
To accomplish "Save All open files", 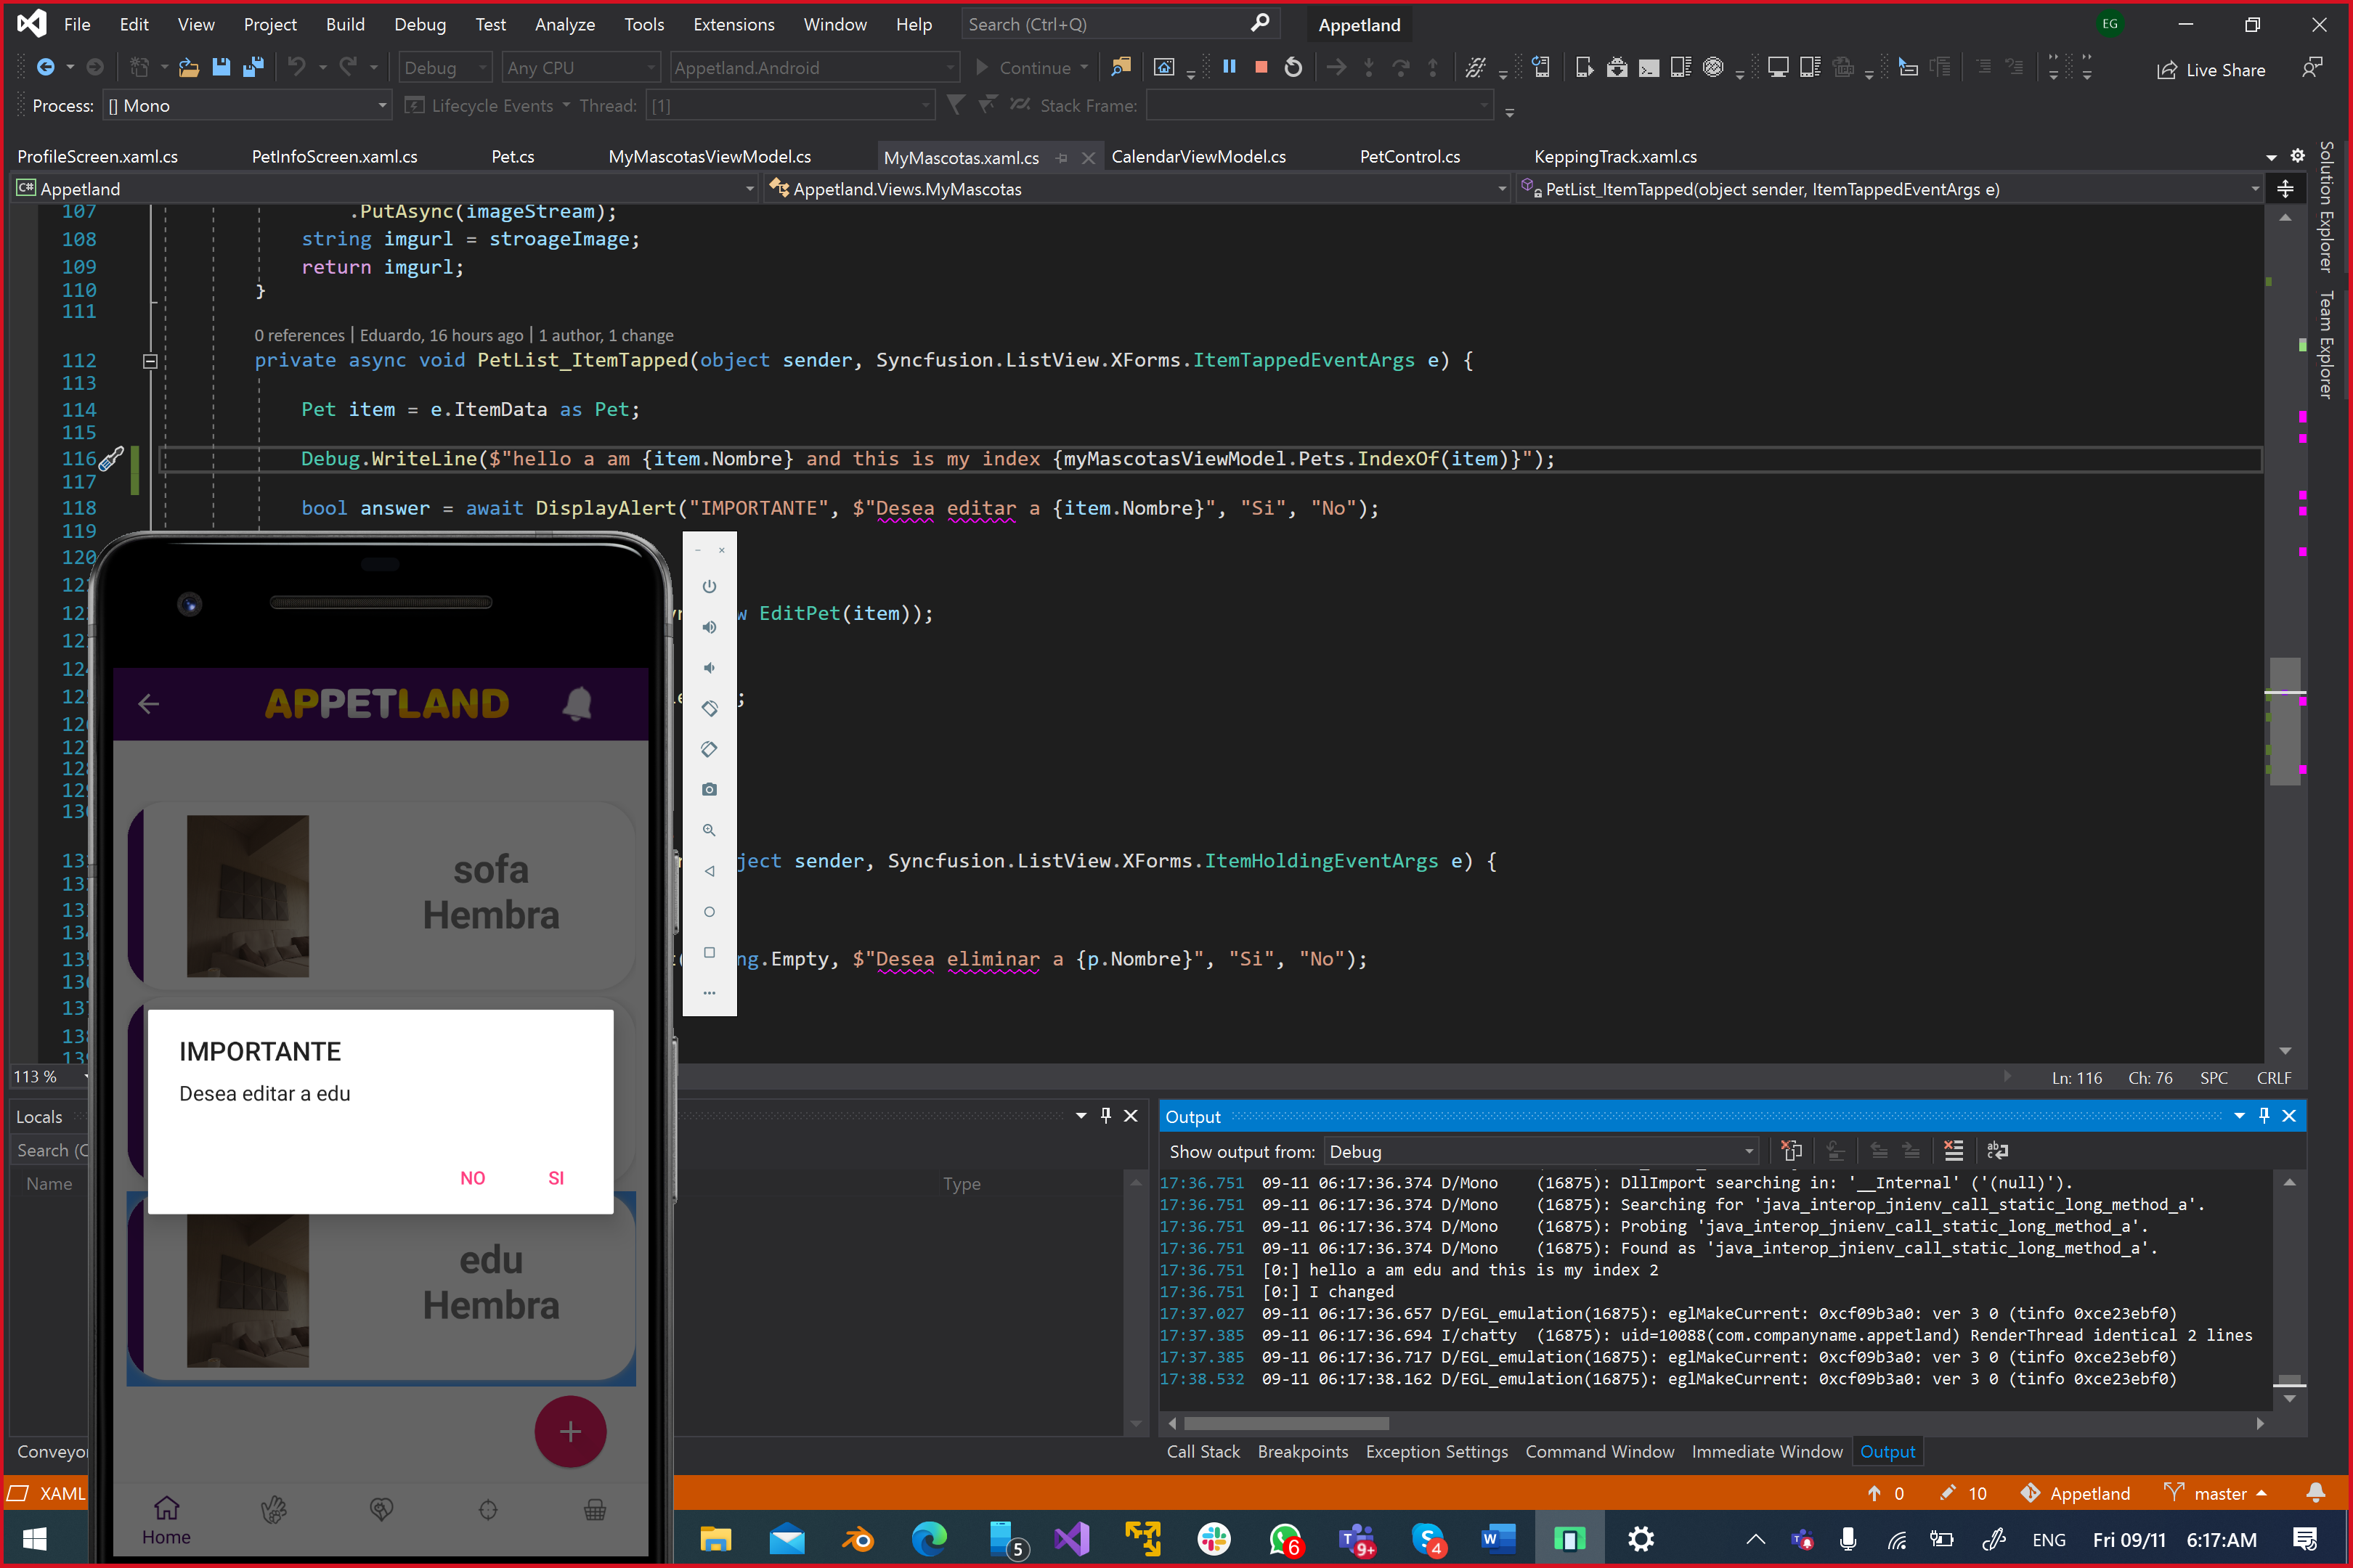I will pyautogui.click(x=253, y=67).
